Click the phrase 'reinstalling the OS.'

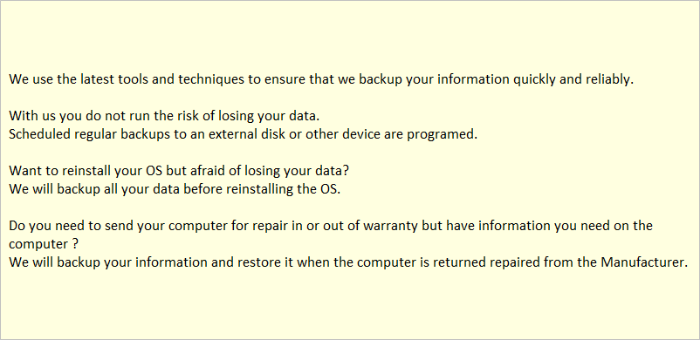pyautogui.click(x=284, y=189)
